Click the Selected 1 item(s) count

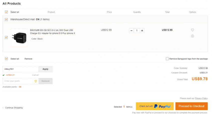[x=123, y=107]
